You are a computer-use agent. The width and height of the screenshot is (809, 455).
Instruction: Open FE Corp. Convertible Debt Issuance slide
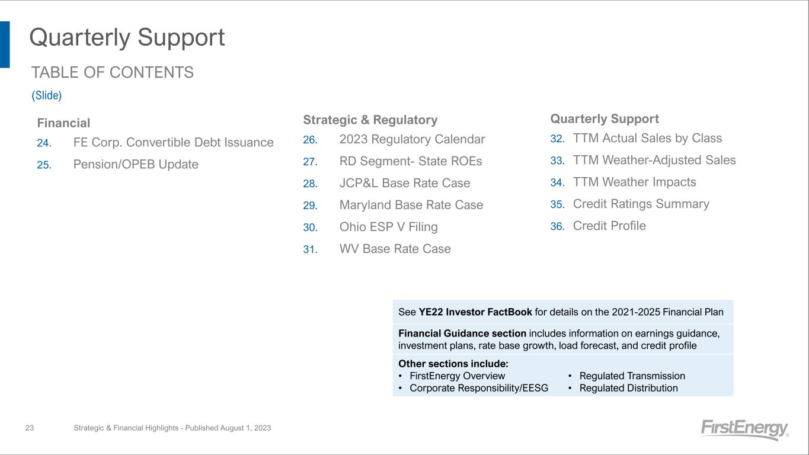pyautogui.click(x=173, y=143)
